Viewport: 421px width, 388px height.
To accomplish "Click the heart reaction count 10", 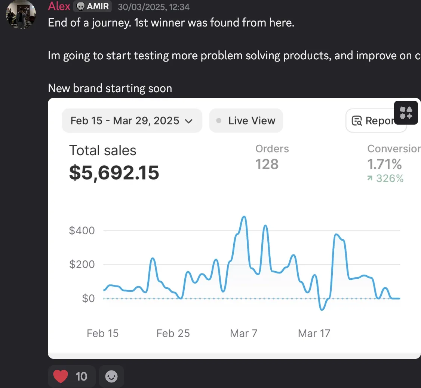I will (81, 376).
